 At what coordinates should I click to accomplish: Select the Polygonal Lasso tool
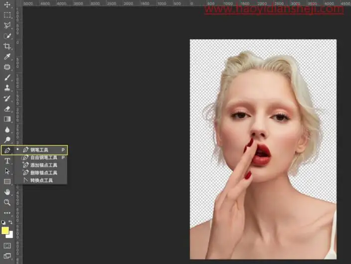(x=7, y=25)
